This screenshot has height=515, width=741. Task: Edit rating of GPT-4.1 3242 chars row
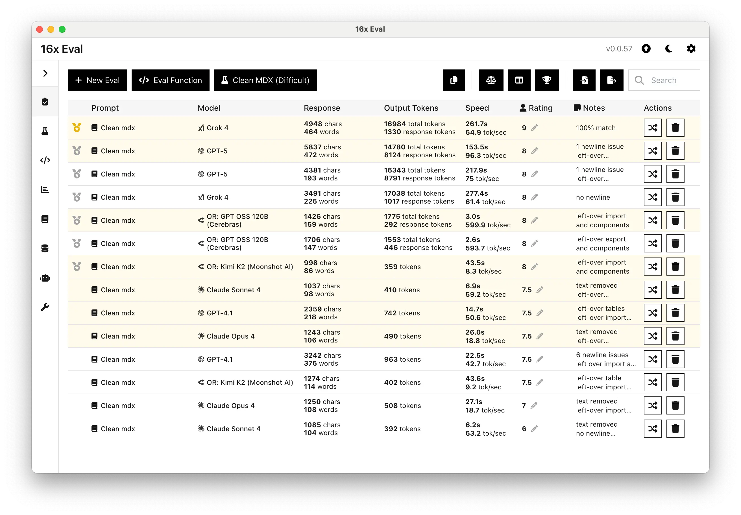click(x=540, y=359)
